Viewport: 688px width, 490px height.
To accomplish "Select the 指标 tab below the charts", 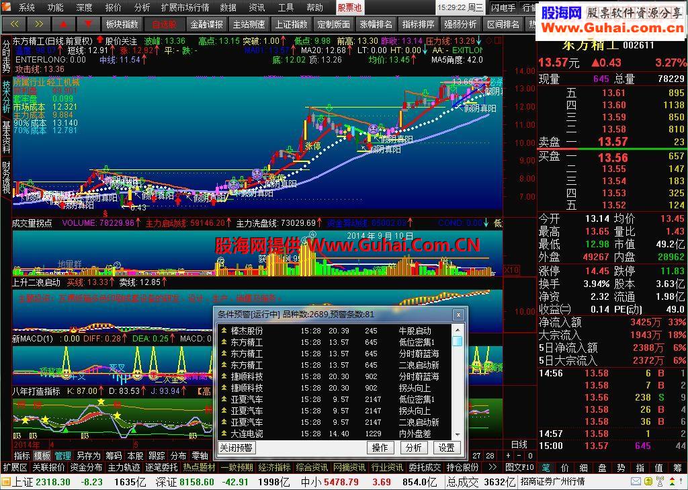I will [22, 456].
